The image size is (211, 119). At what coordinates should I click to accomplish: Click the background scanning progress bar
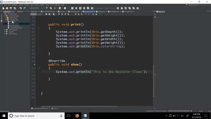click(179, 111)
